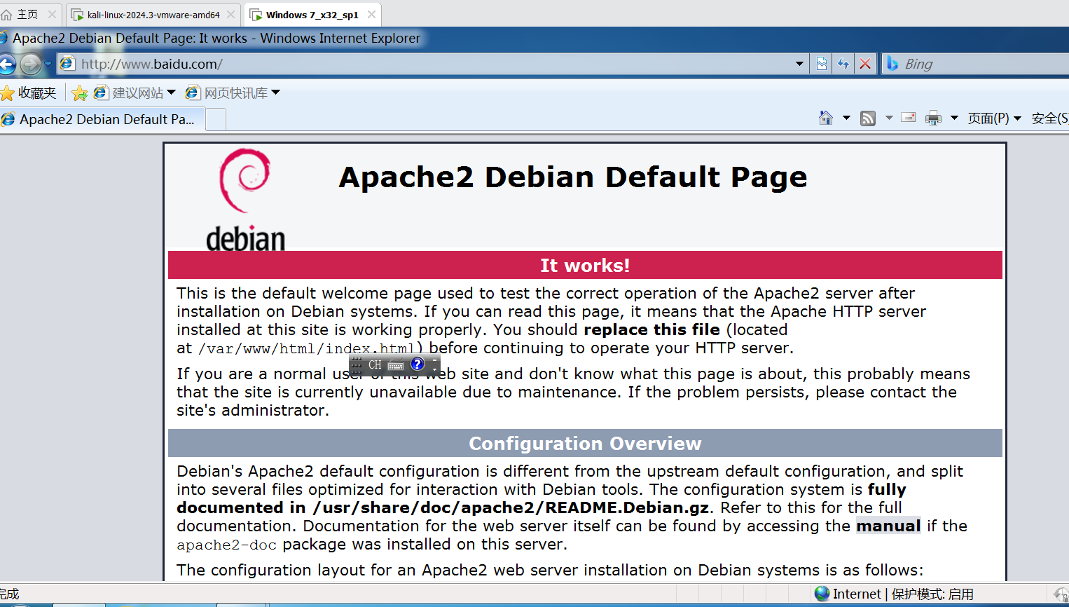Image resolution: width=1069 pixels, height=607 pixels.
Task: Click the Bing logo in the search box
Action: point(892,64)
